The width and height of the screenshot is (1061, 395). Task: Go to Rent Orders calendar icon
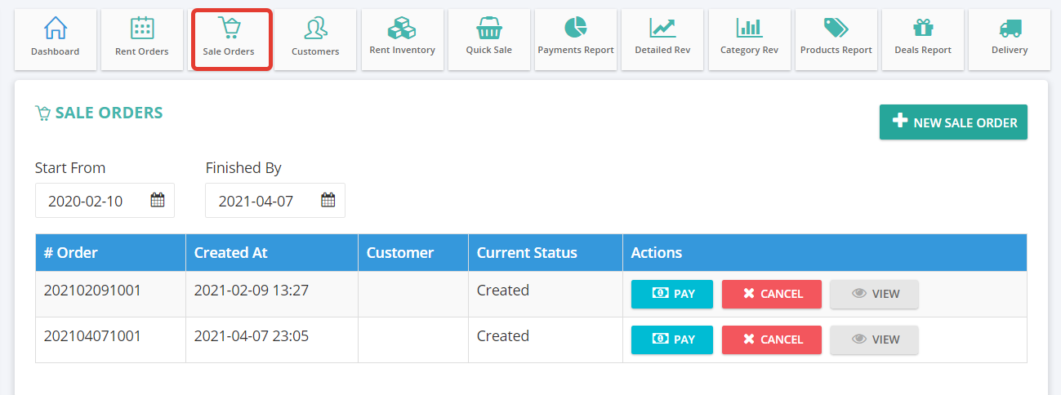coord(142,28)
